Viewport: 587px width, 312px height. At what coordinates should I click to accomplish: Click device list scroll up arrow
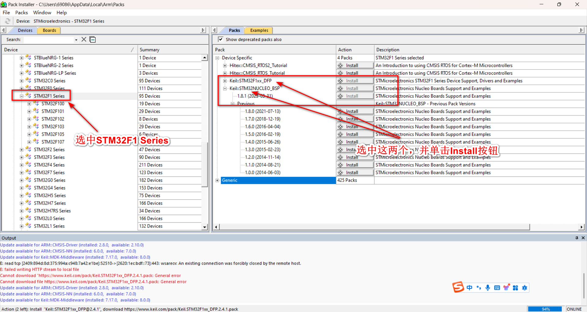pos(205,58)
